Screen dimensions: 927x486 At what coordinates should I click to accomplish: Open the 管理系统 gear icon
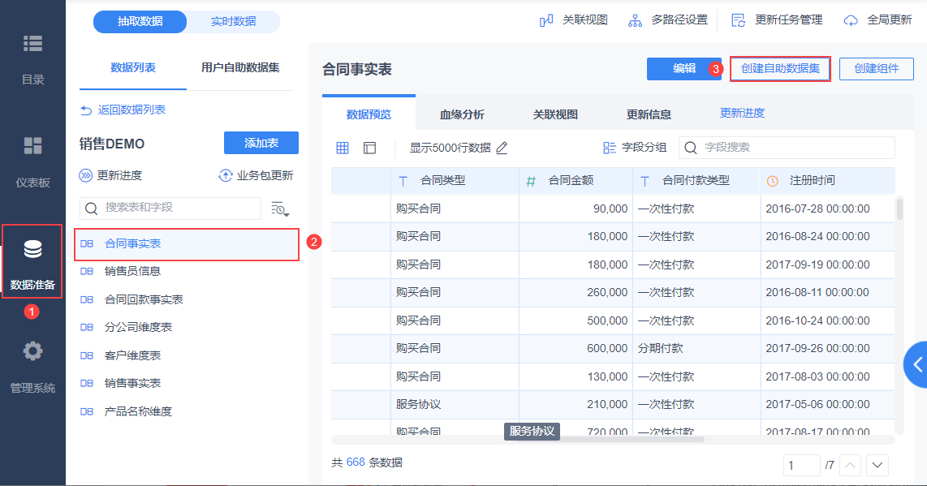pyautogui.click(x=32, y=351)
